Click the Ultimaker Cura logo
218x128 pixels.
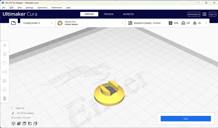click(20, 14)
